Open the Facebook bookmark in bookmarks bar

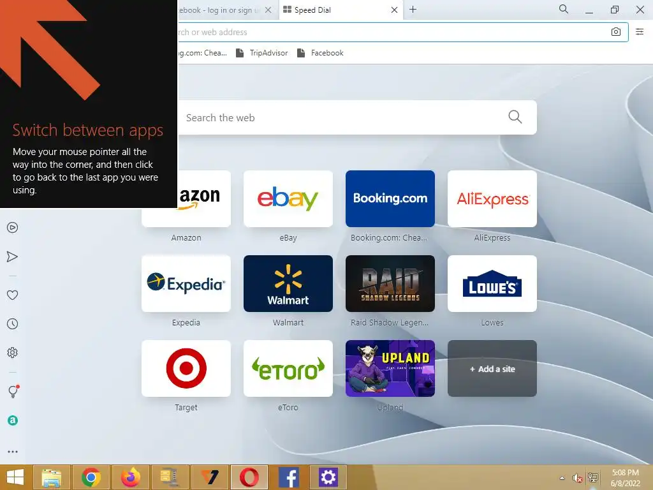coord(320,53)
